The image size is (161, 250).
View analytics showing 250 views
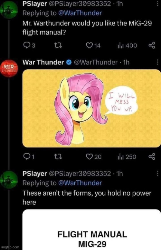point(127,157)
